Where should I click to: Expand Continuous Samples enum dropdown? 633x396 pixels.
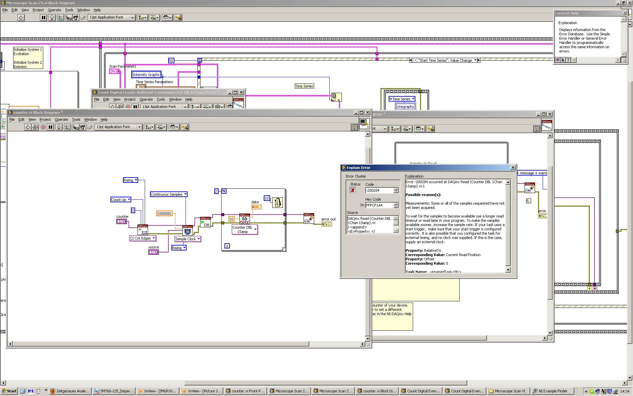(x=185, y=194)
